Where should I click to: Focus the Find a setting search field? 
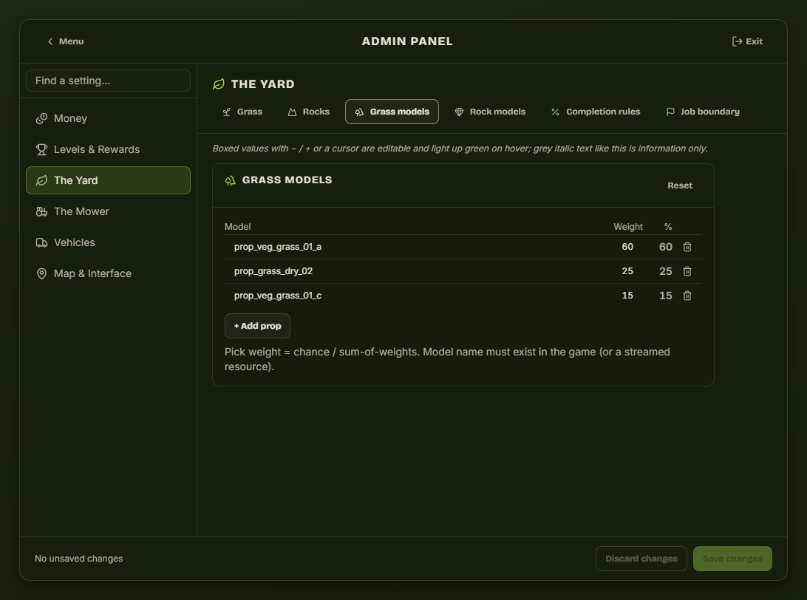[108, 81]
